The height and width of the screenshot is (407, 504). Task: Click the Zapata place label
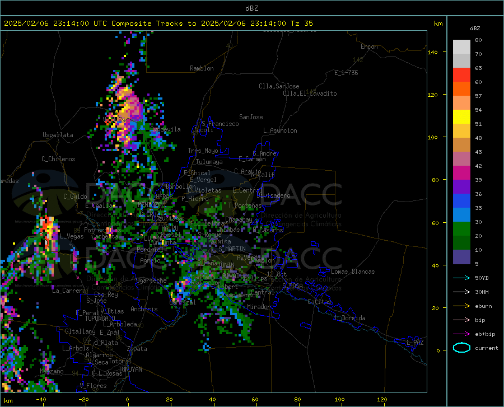(137, 349)
